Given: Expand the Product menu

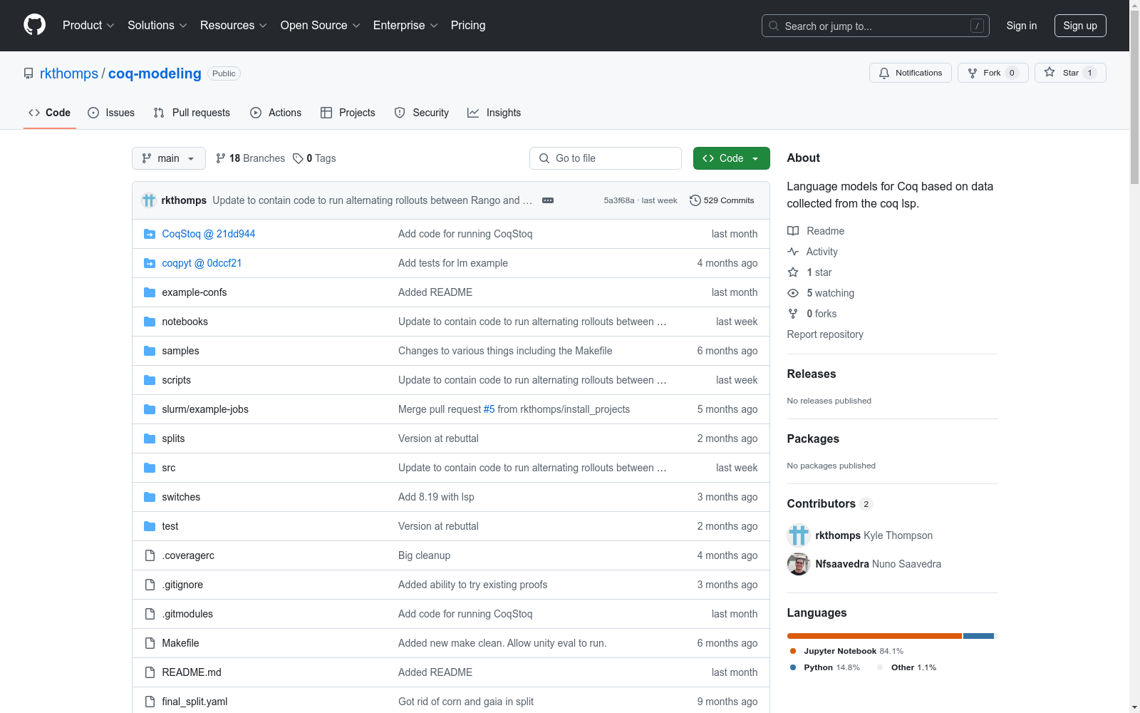Looking at the screenshot, I should 88,26.
